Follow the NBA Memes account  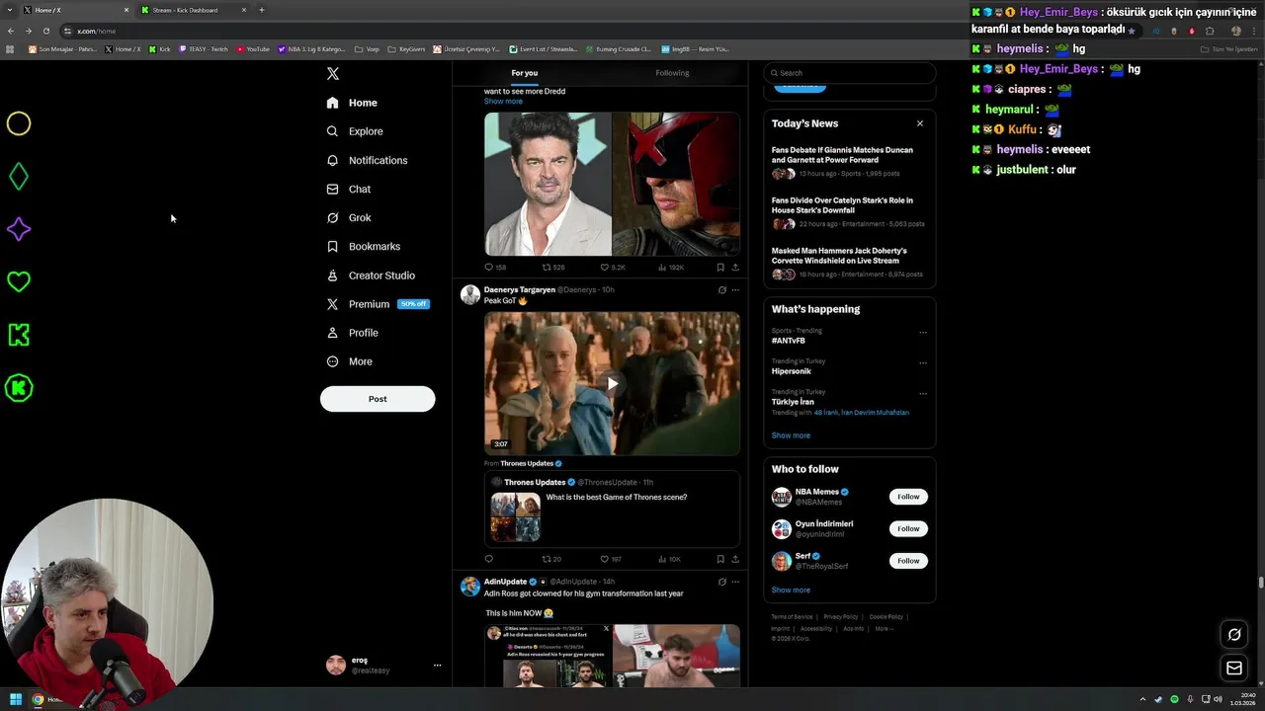click(x=908, y=497)
